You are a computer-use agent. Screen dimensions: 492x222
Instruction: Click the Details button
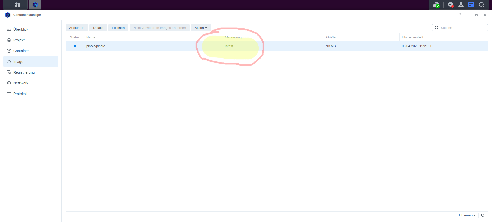tap(98, 28)
